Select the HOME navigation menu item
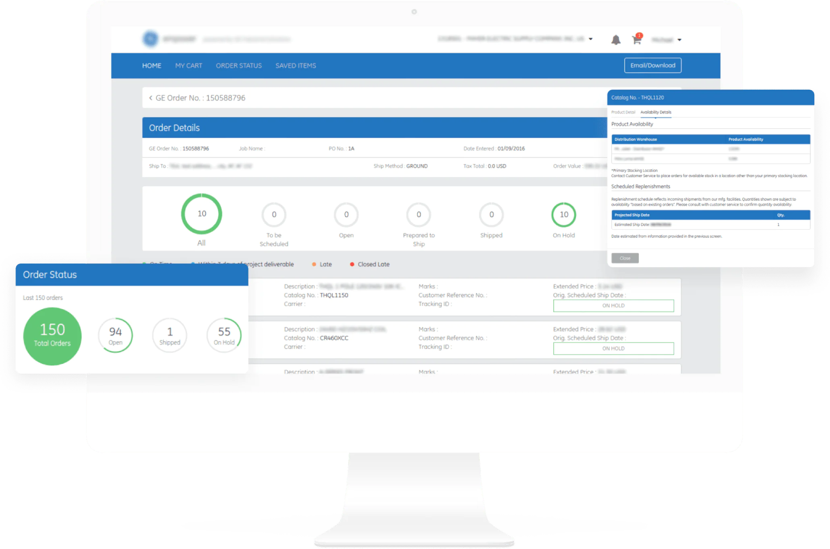 pos(151,66)
